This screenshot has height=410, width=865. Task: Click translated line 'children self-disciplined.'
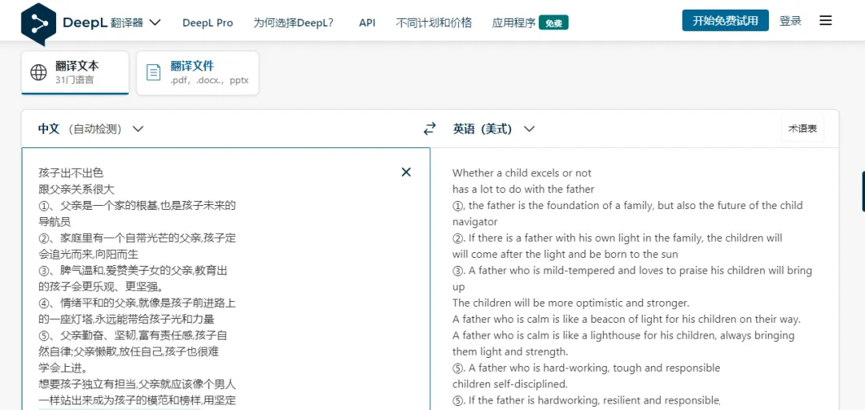pos(510,384)
